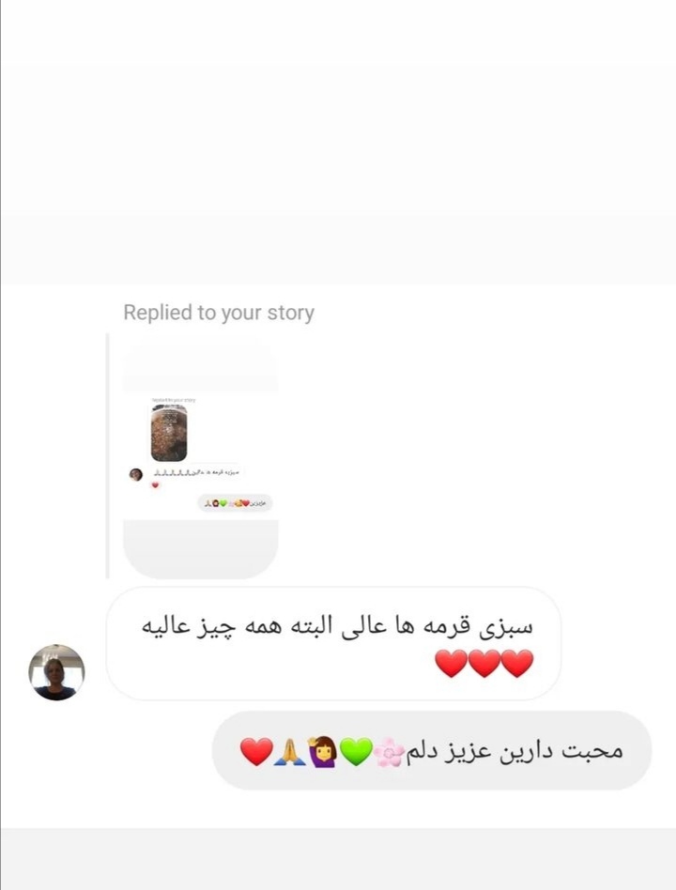Viewport: 676px width, 890px height.
Task: Click the tiny red heart inside story preview
Action: click(x=155, y=485)
